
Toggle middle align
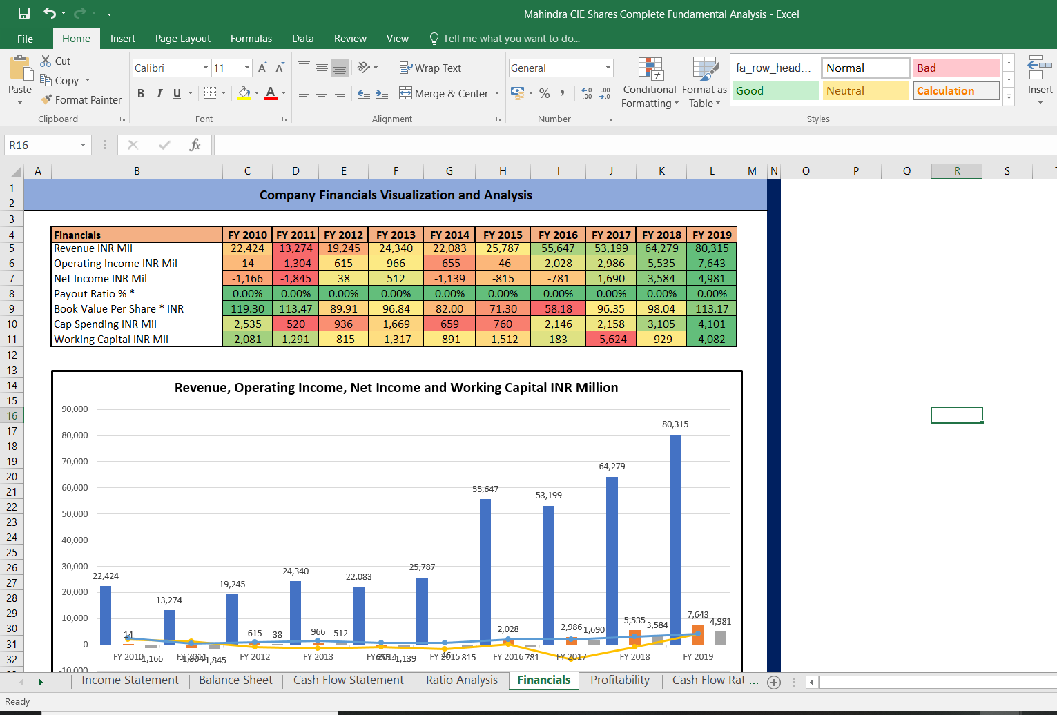tap(322, 67)
